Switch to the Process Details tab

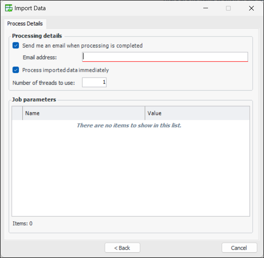click(x=25, y=24)
